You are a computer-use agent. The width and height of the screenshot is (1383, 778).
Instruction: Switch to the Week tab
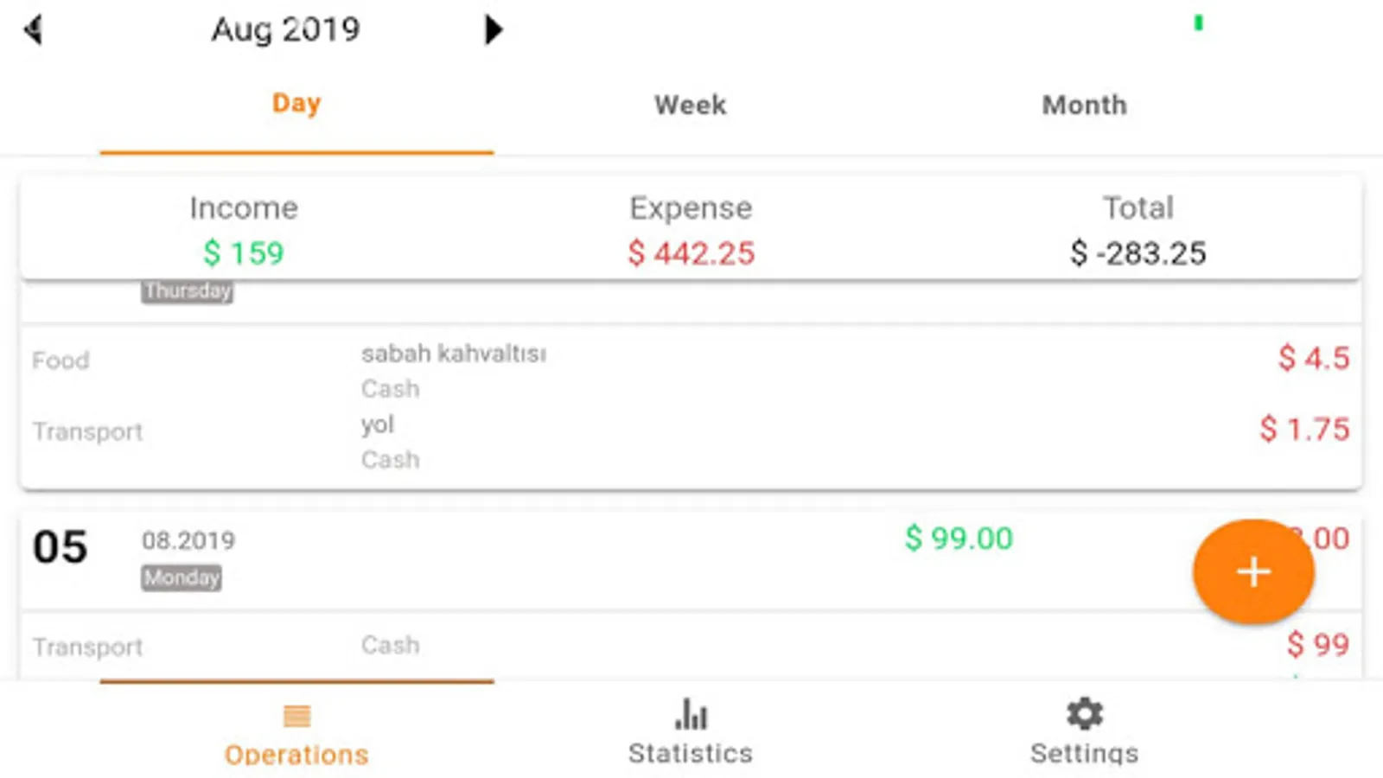point(690,105)
